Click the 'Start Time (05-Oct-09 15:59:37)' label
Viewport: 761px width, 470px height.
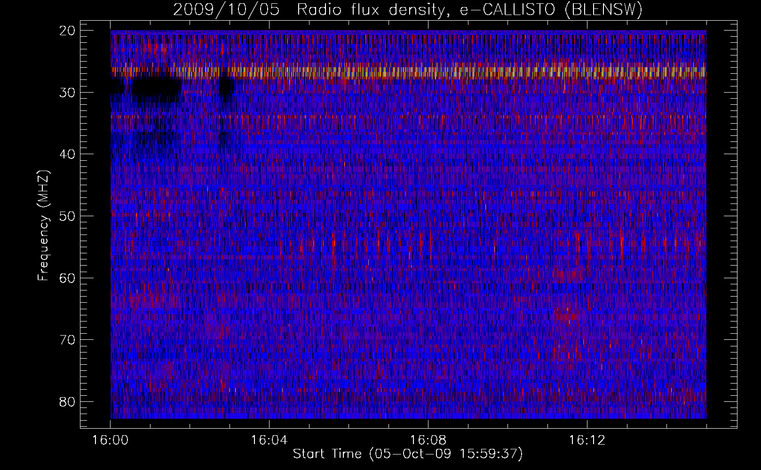408,454
